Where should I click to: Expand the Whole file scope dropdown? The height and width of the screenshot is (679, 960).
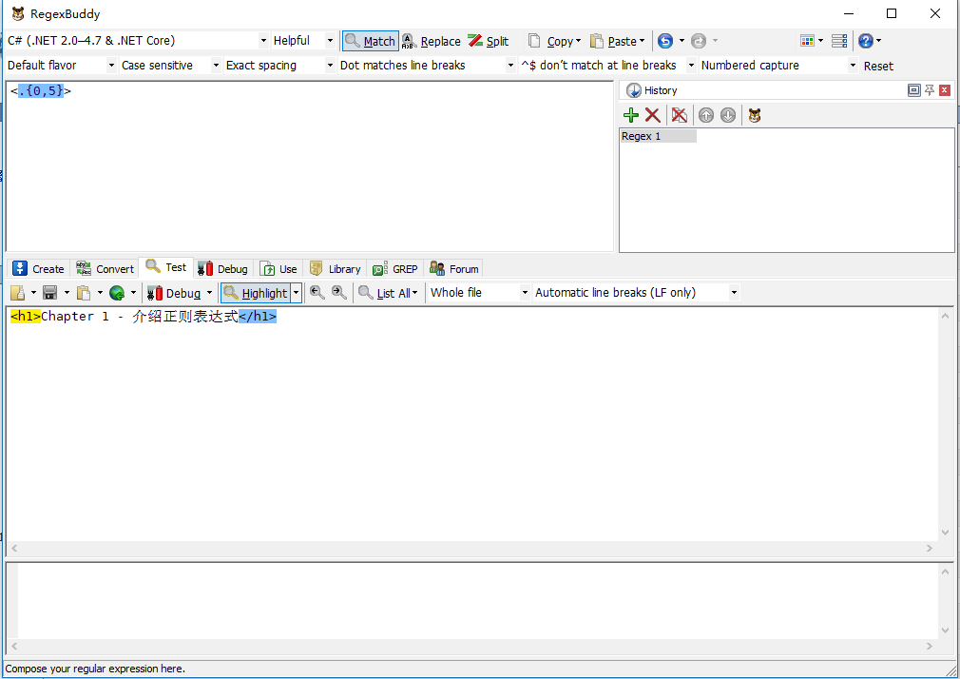(x=524, y=293)
